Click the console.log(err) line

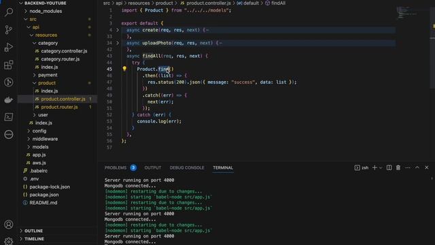pos(159,121)
